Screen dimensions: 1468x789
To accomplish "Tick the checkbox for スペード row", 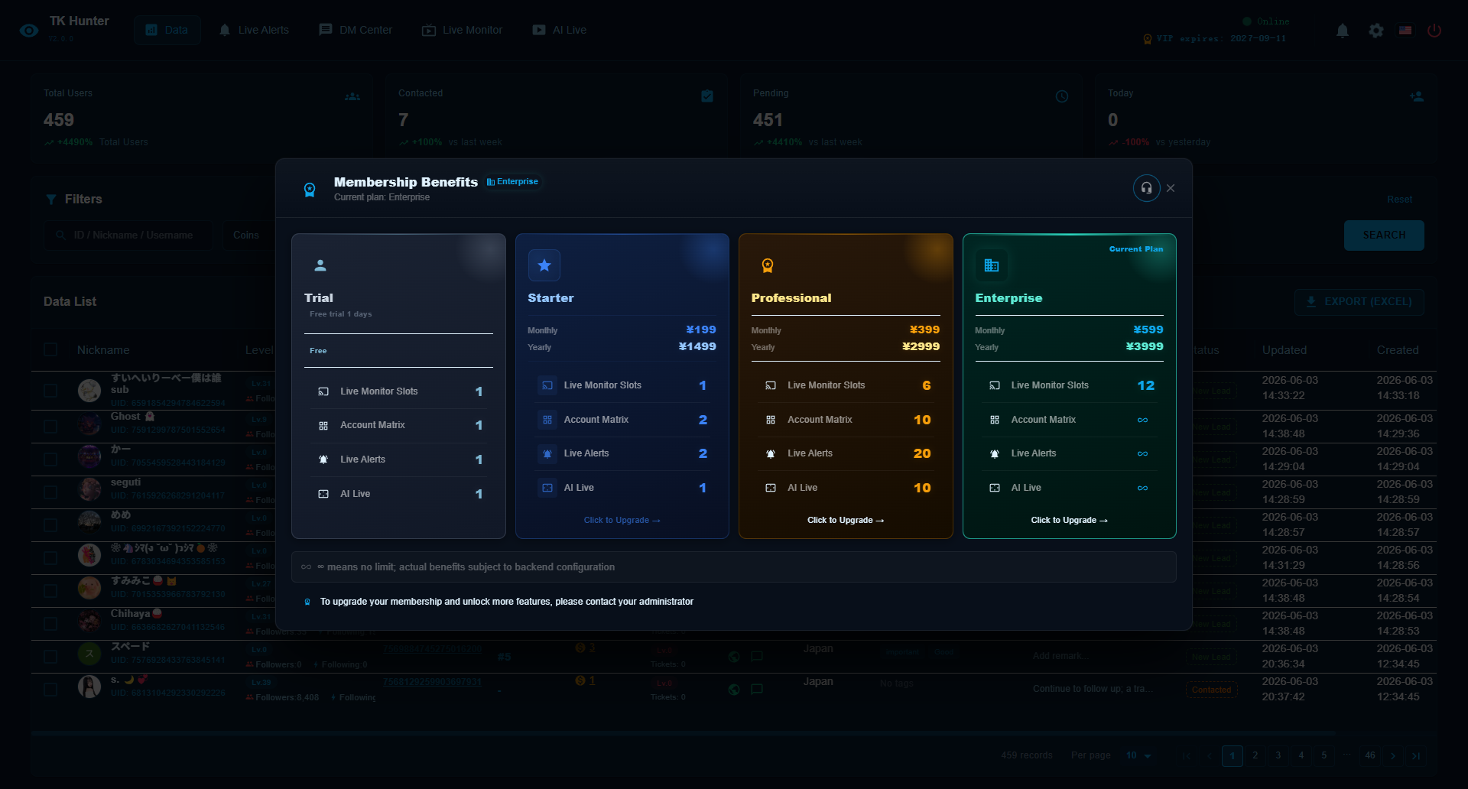I will (x=50, y=657).
